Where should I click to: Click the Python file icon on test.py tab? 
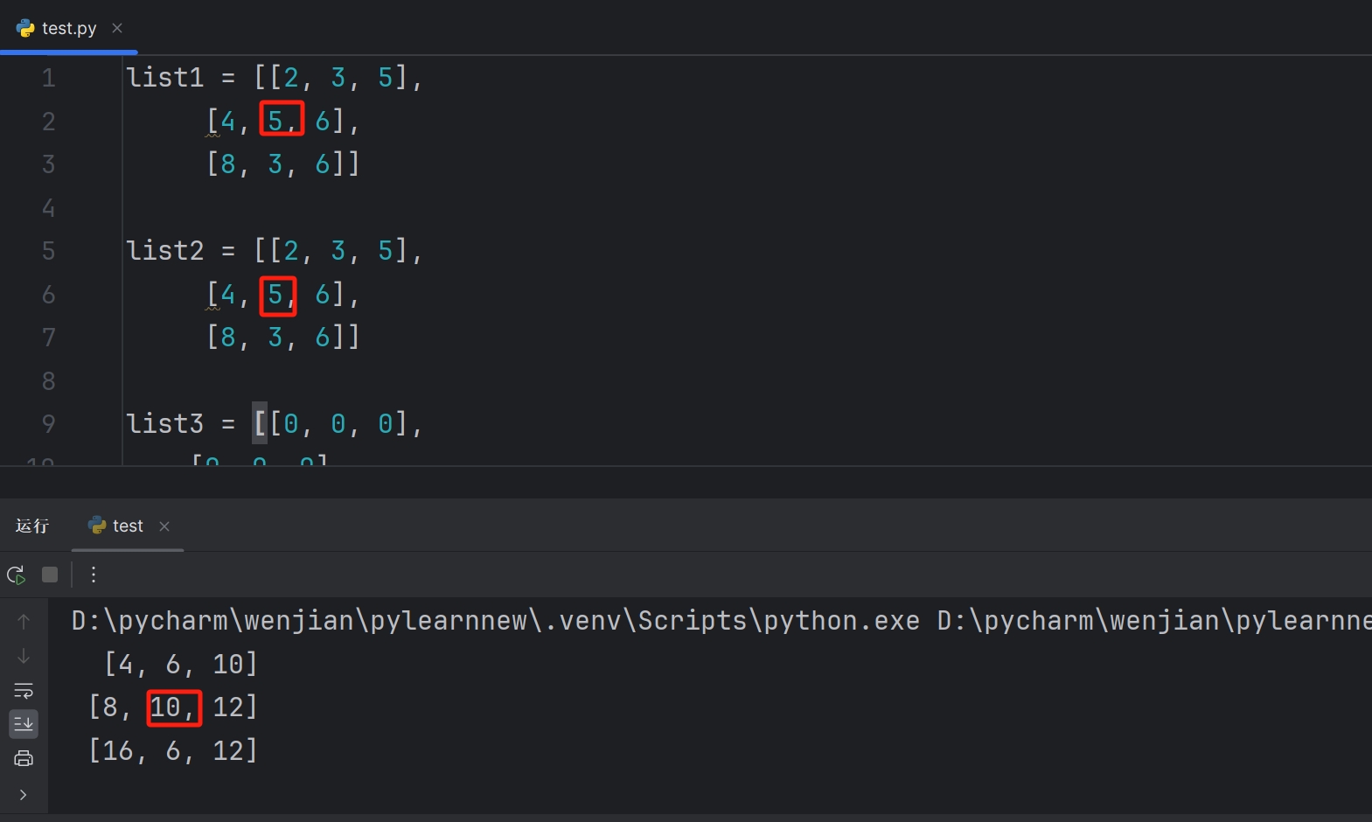click(x=25, y=28)
